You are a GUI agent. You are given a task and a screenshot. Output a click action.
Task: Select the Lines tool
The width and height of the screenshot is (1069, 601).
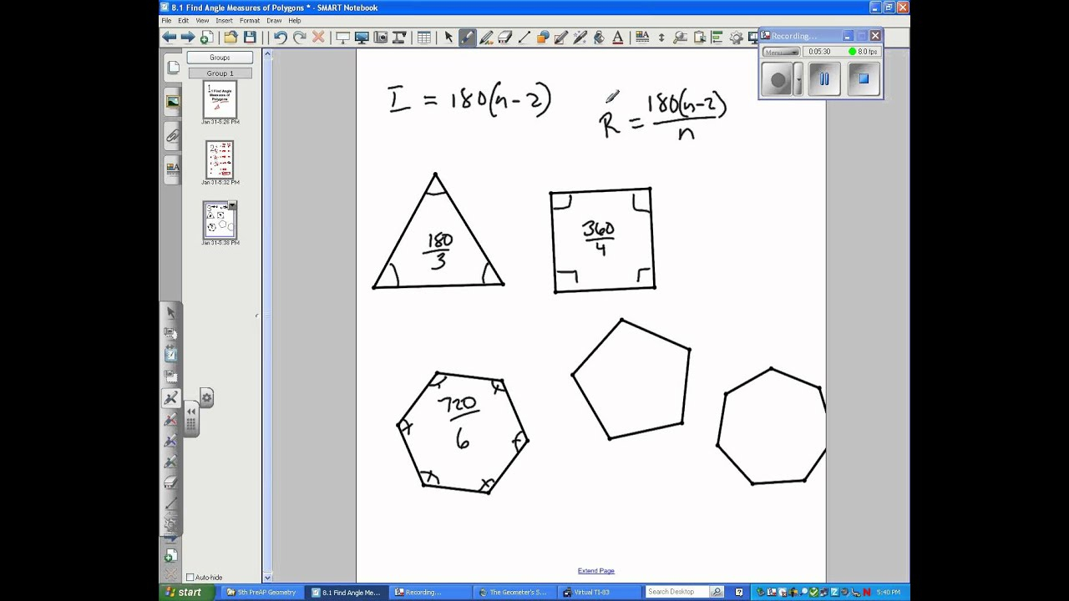[524, 38]
